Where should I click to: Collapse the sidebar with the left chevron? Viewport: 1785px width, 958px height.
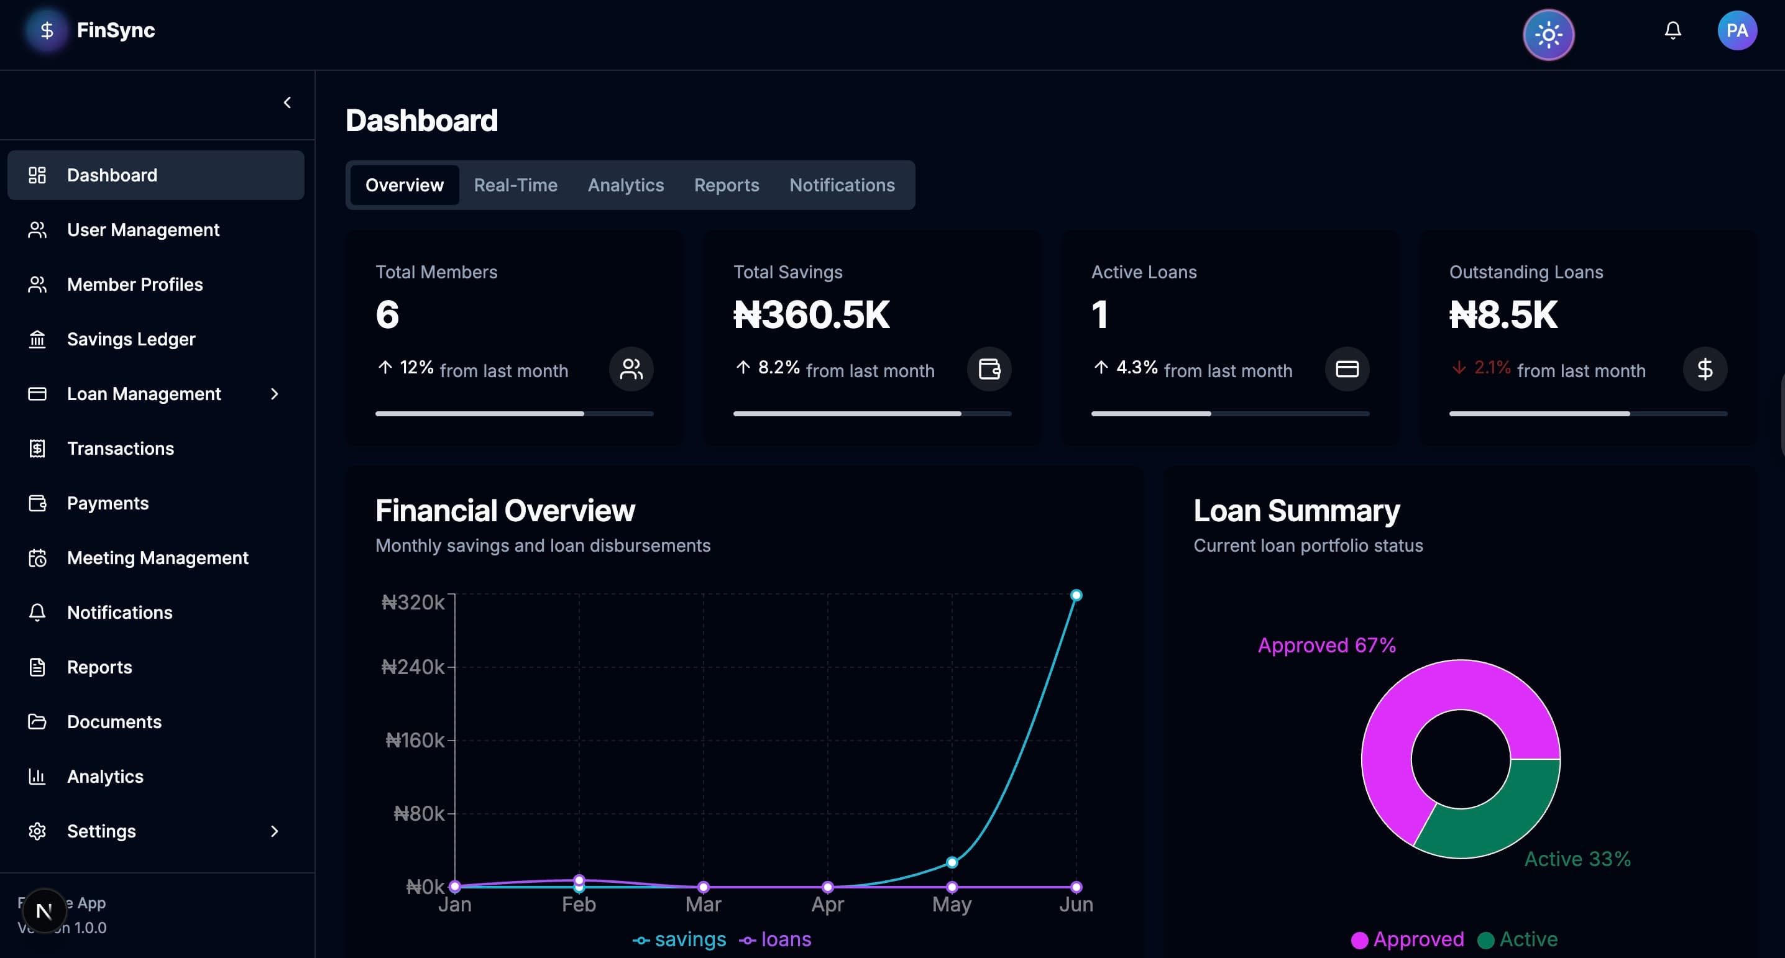click(288, 102)
